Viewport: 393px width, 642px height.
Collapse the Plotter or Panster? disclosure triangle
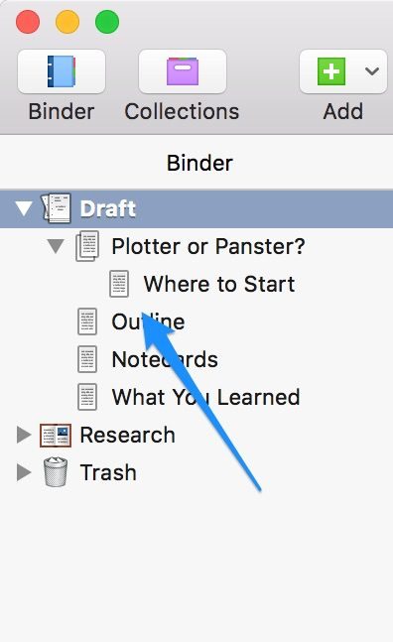click(x=56, y=246)
